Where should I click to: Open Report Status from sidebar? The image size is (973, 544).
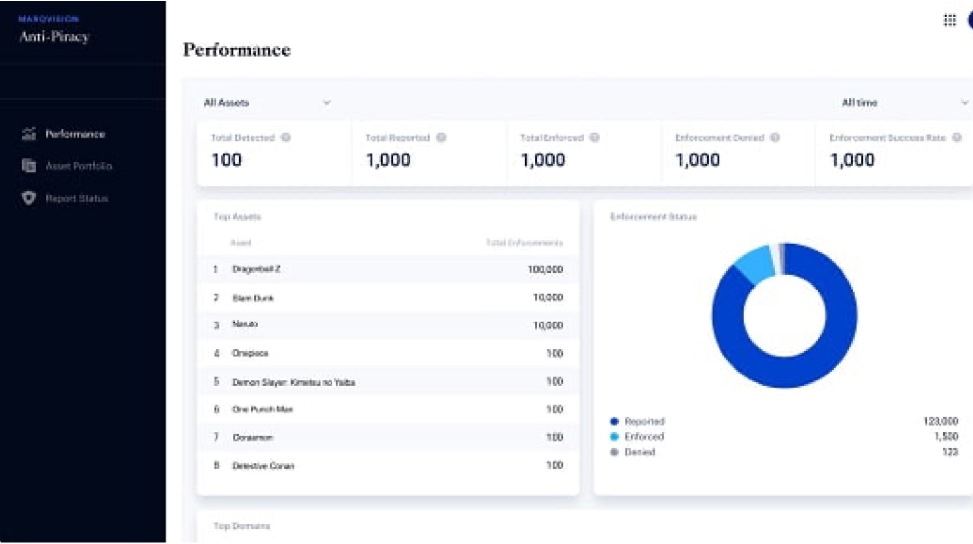coord(77,198)
